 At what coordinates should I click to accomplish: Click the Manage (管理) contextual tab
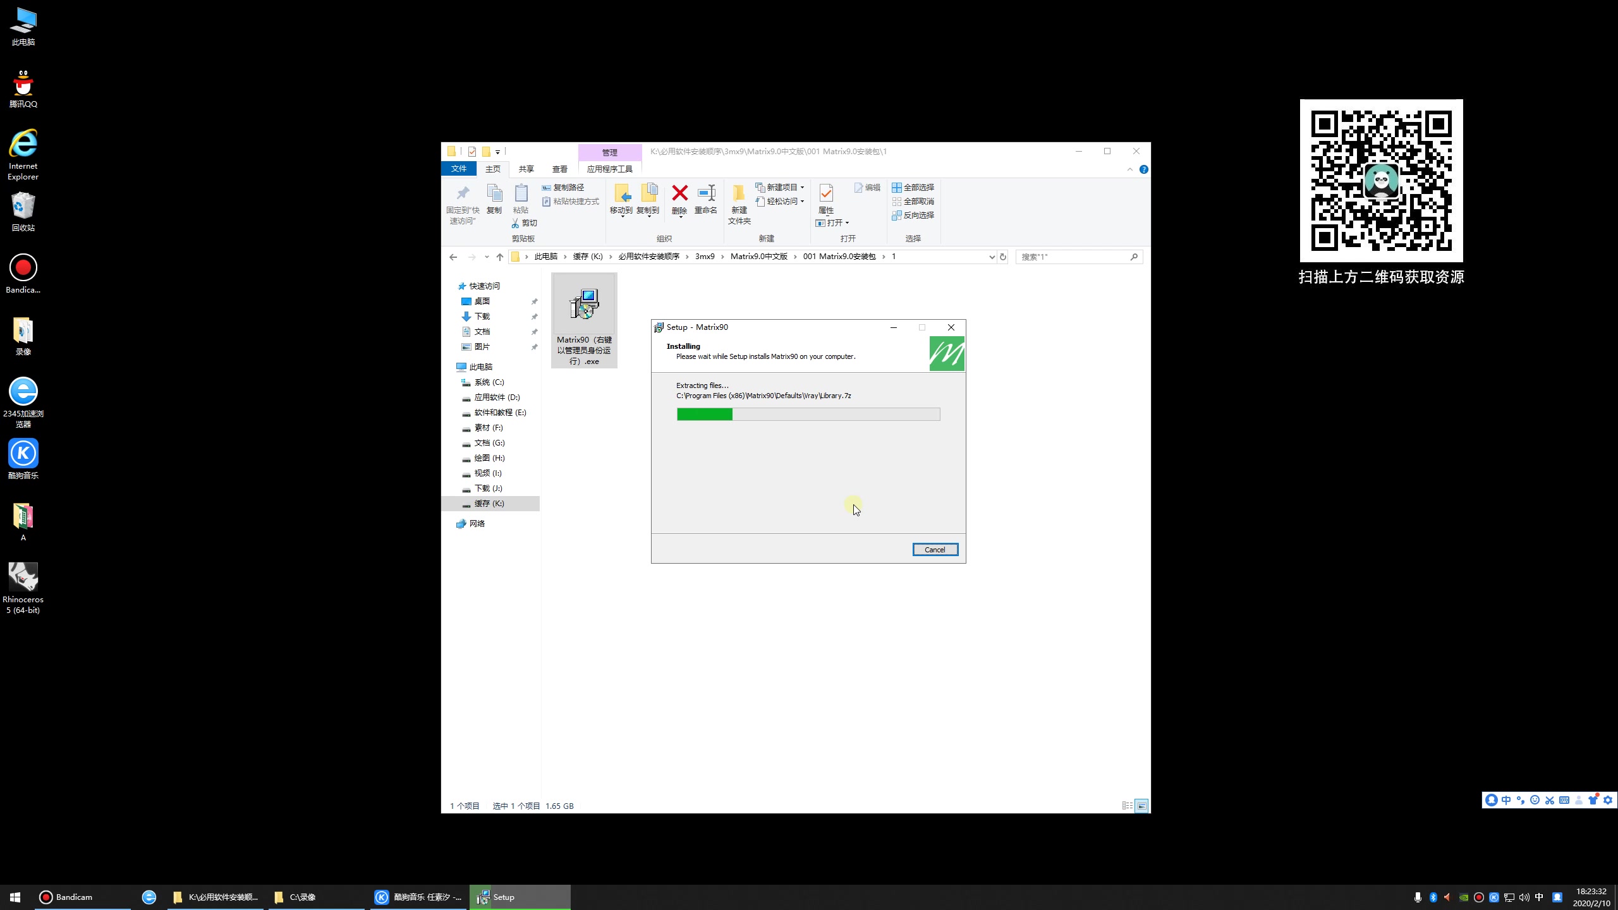pos(610,152)
